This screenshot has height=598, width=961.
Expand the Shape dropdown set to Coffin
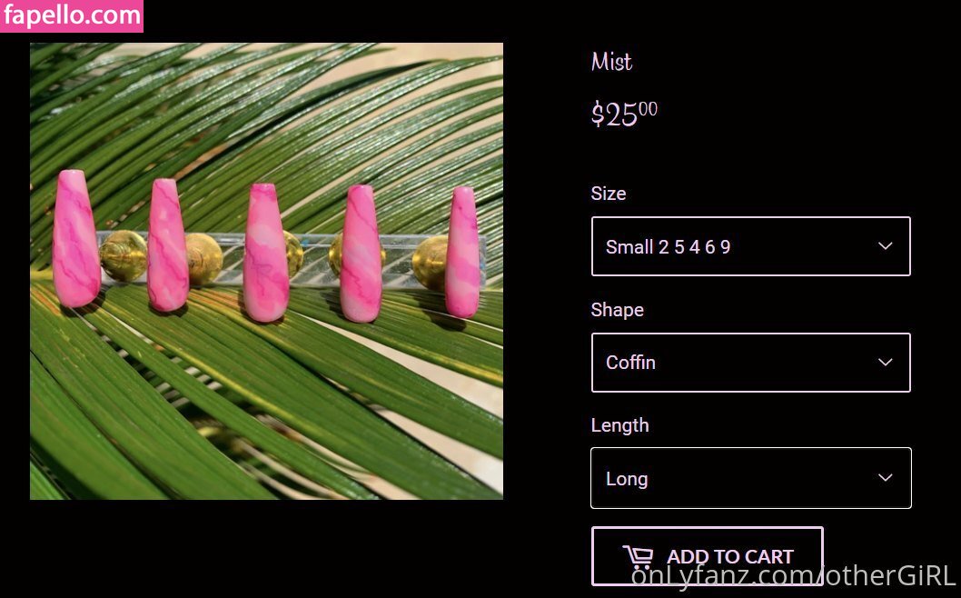[751, 363]
